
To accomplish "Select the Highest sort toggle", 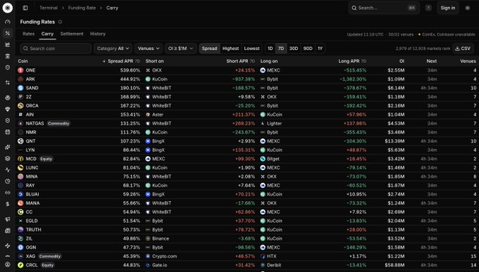I will (x=230, y=48).
